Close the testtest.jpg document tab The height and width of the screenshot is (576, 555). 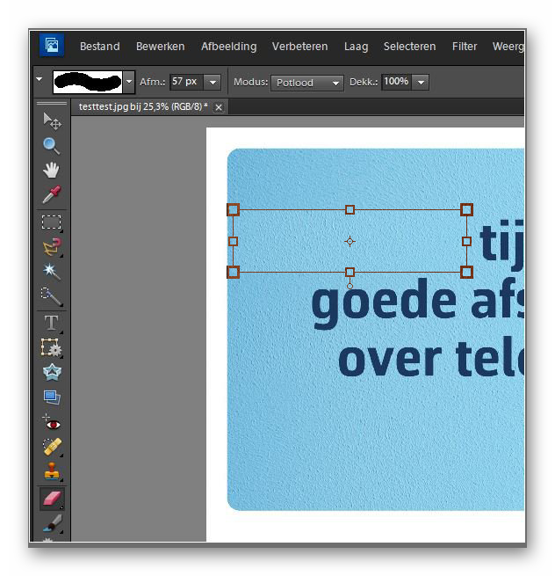pos(219,107)
